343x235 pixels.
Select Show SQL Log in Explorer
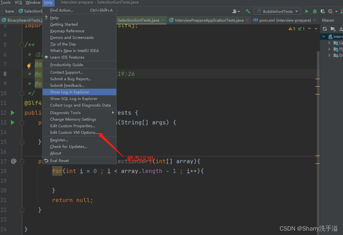(79, 99)
